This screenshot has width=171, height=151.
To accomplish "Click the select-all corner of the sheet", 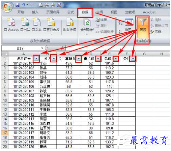I will coord(5,54).
